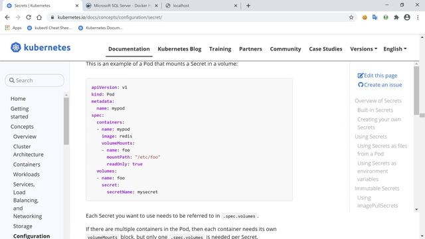Expand the English language dropdown
The width and height of the screenshot is (425, 239).
pyautogui.click(x=395, y=49)
